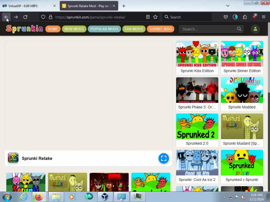Click the Sprunki Retake game icon
270x202 pixels.
[13, 158]
